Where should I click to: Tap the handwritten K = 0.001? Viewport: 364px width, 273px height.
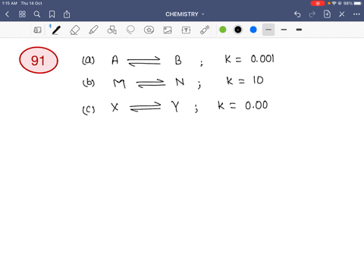click(249, 59)
